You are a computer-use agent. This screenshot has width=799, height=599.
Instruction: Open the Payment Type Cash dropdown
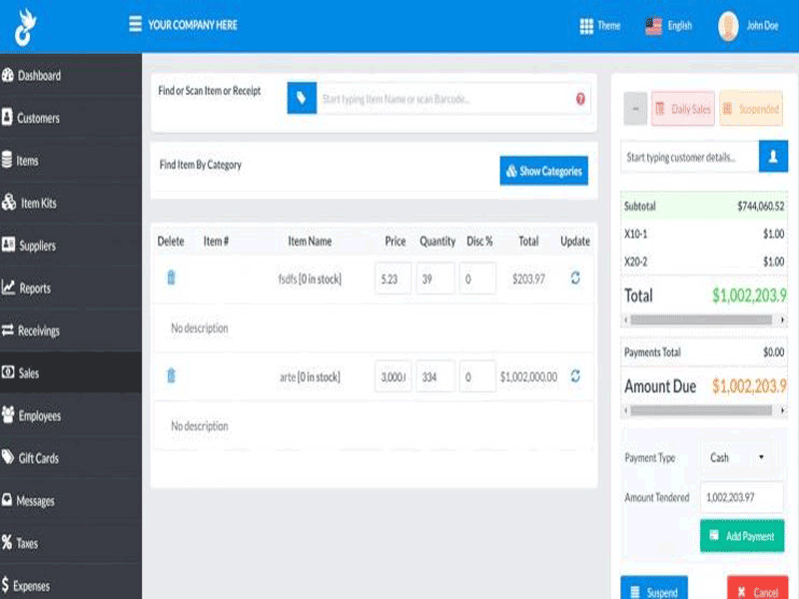738,457
